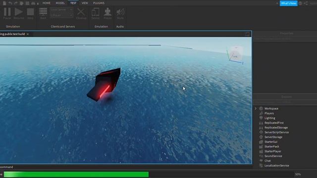This screenshot has width=317, height=178.
Task: Click the ServerScriptService icon
Action: tap(261, 133)
